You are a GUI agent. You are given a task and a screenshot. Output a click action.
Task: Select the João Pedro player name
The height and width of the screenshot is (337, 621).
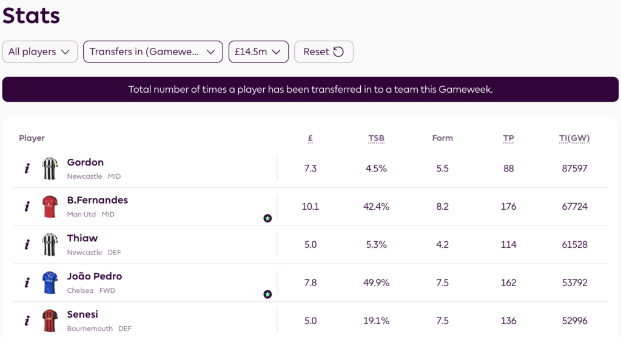pos(95,276)
